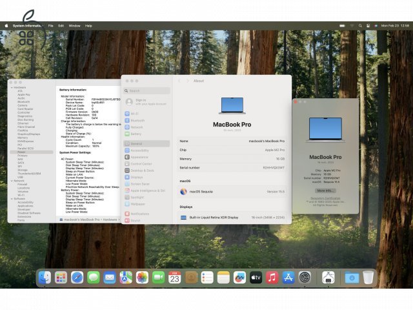Select Firewall under Network in System Information

tap(23, 185)
